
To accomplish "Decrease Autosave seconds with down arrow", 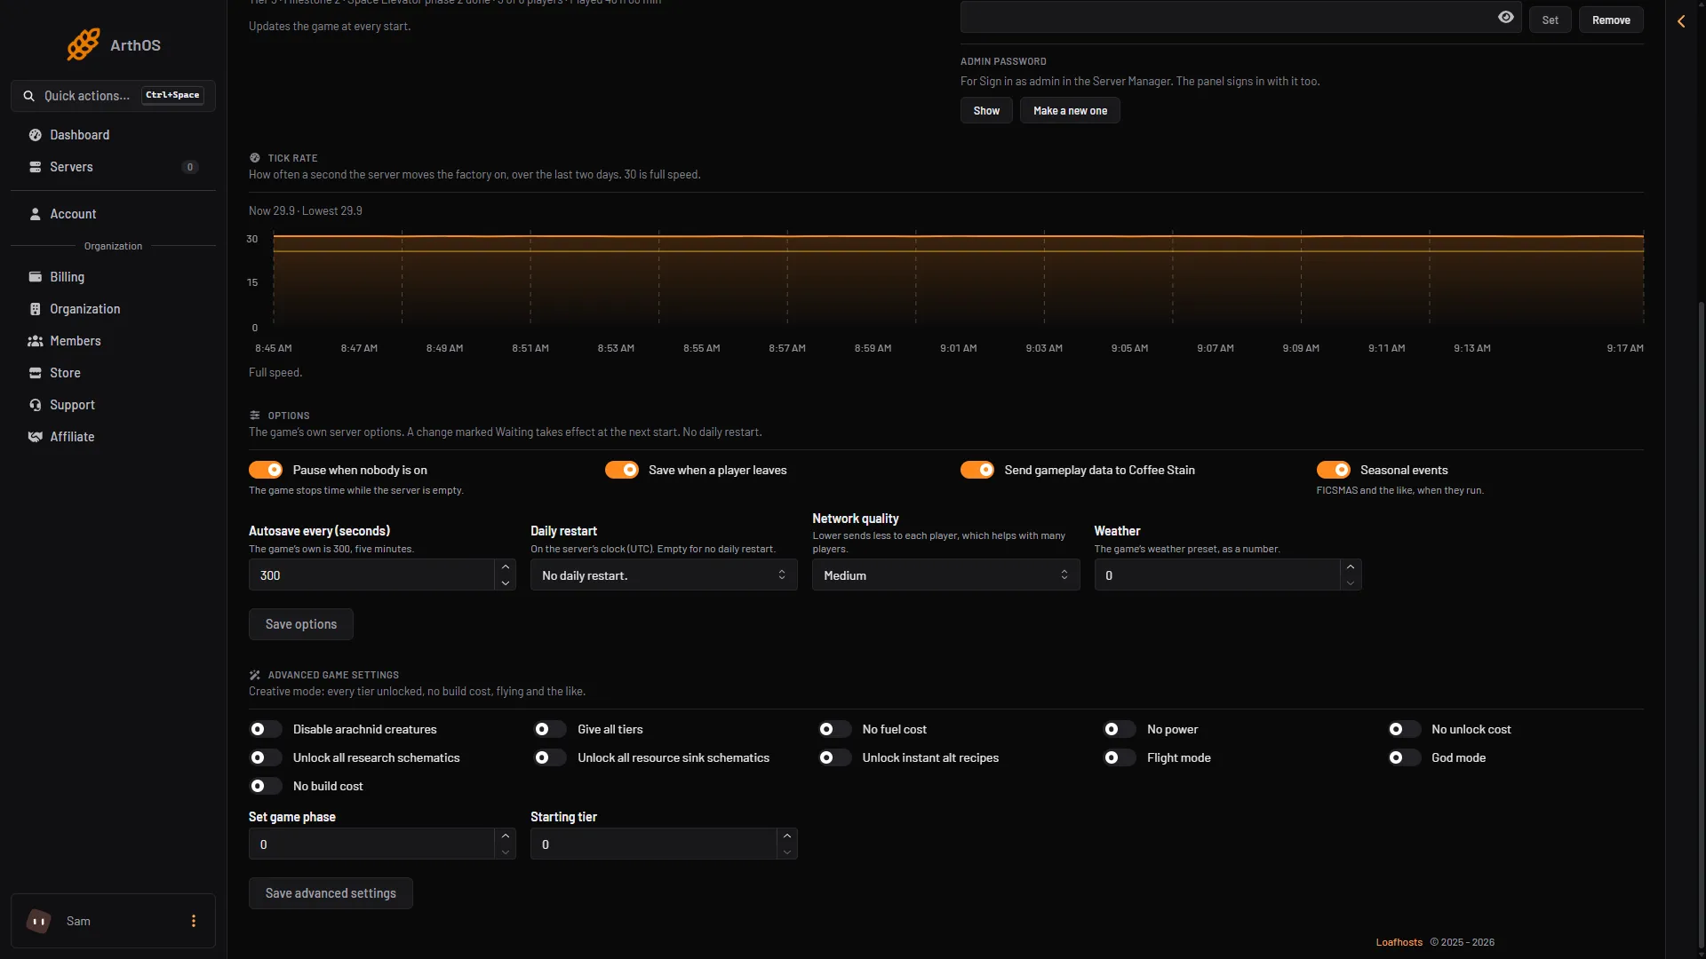I will 506,583.
